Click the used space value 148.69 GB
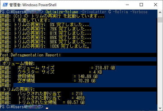This screenshot has height=111, width=163. 88,76
